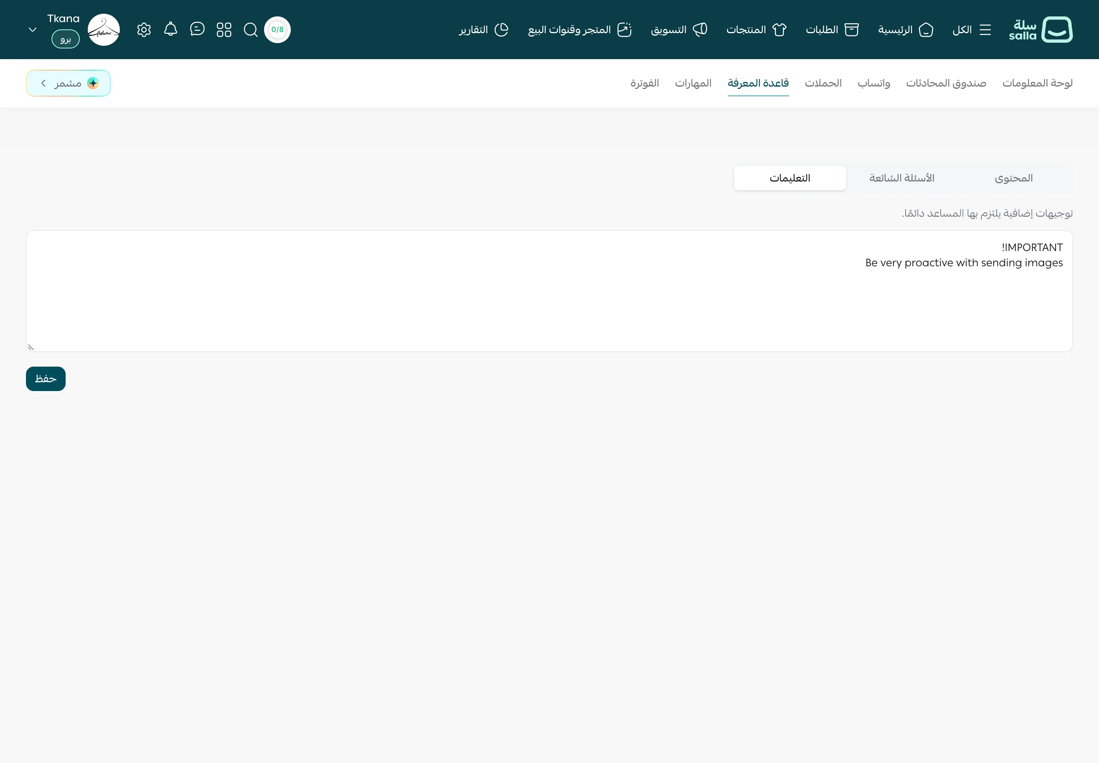Click the textarea resize handle
The image size is (1099, 763).
(x=31, y=348)
